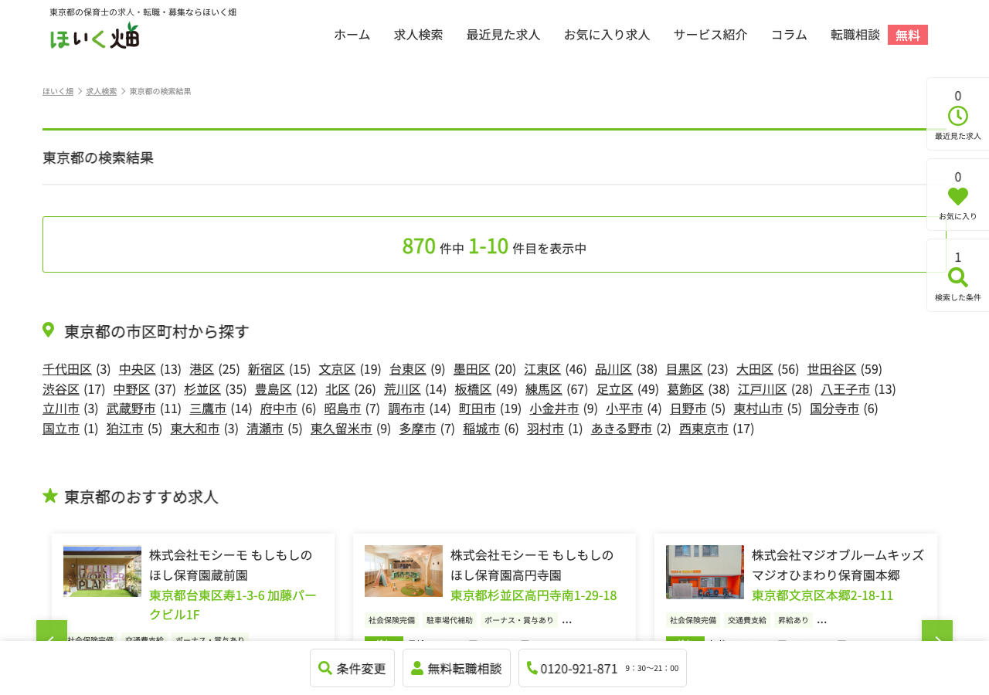Click the ほいく畑 logo
This screenshot has height=695, width=989.
95,36
